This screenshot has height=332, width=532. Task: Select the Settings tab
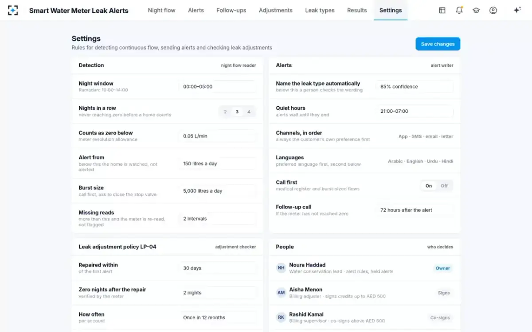[391, 10]
